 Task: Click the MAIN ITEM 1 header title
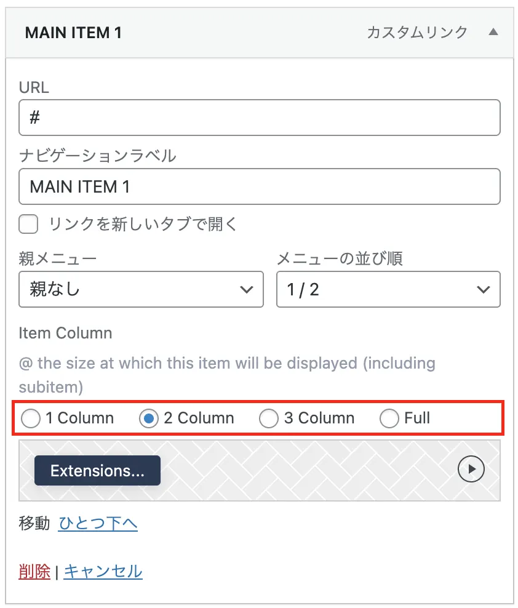coord(73,33)
